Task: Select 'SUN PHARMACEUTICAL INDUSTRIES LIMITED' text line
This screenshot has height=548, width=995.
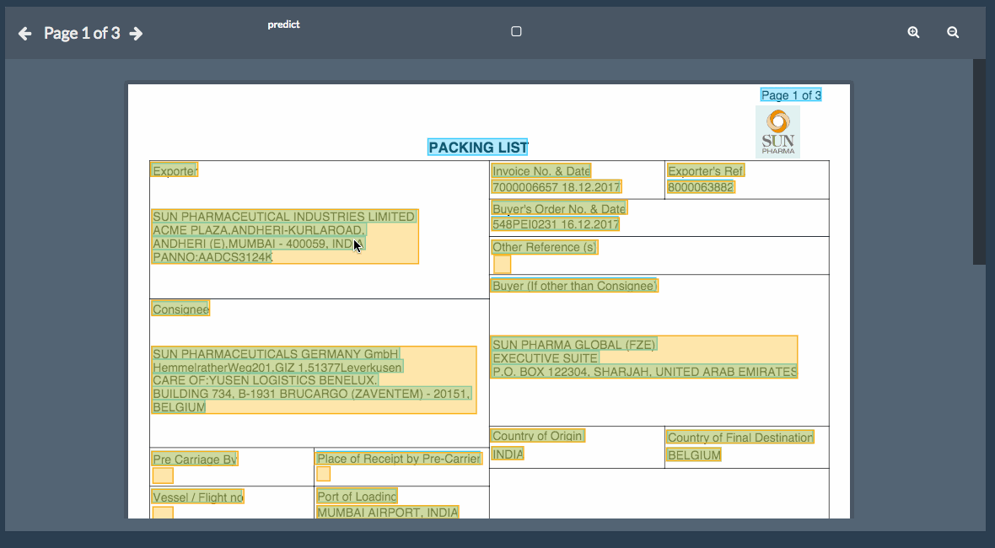Action: point(284,217)
